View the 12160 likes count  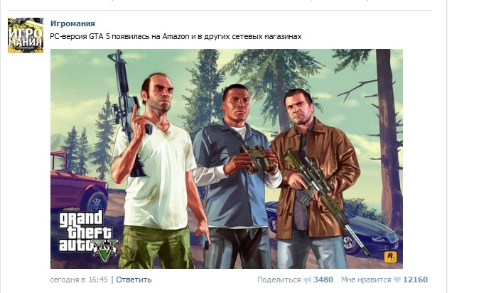click(416, 280)
